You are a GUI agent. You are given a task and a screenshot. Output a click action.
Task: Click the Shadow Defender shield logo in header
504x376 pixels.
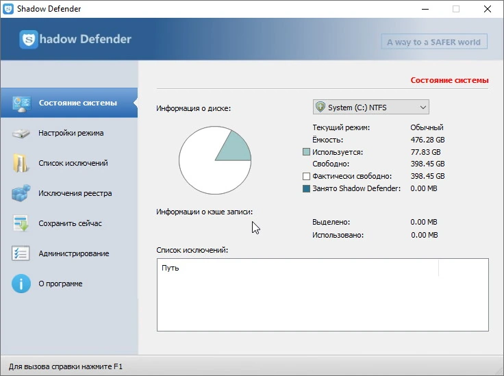coord(29,39)
